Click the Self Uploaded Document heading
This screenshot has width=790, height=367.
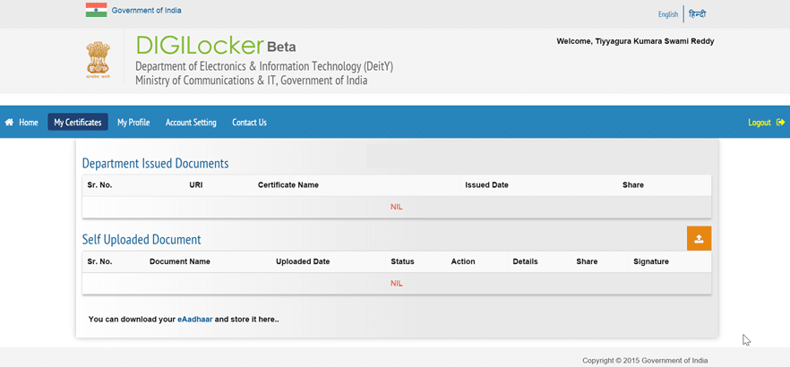click(x=142, y=240)
